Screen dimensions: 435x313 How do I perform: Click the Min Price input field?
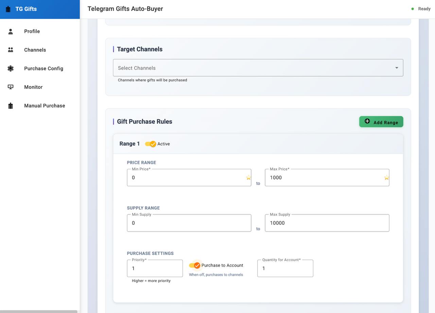pyautogui.click(x=189, y=177)
